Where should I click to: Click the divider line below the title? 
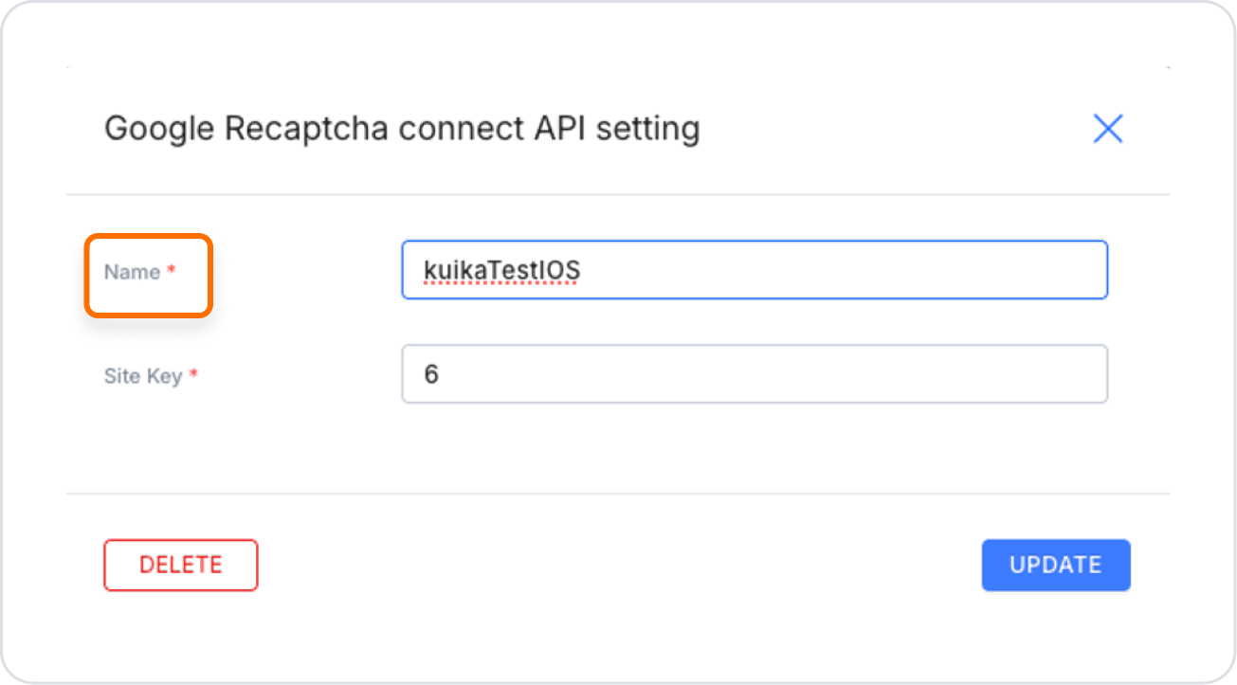point(616,194)
